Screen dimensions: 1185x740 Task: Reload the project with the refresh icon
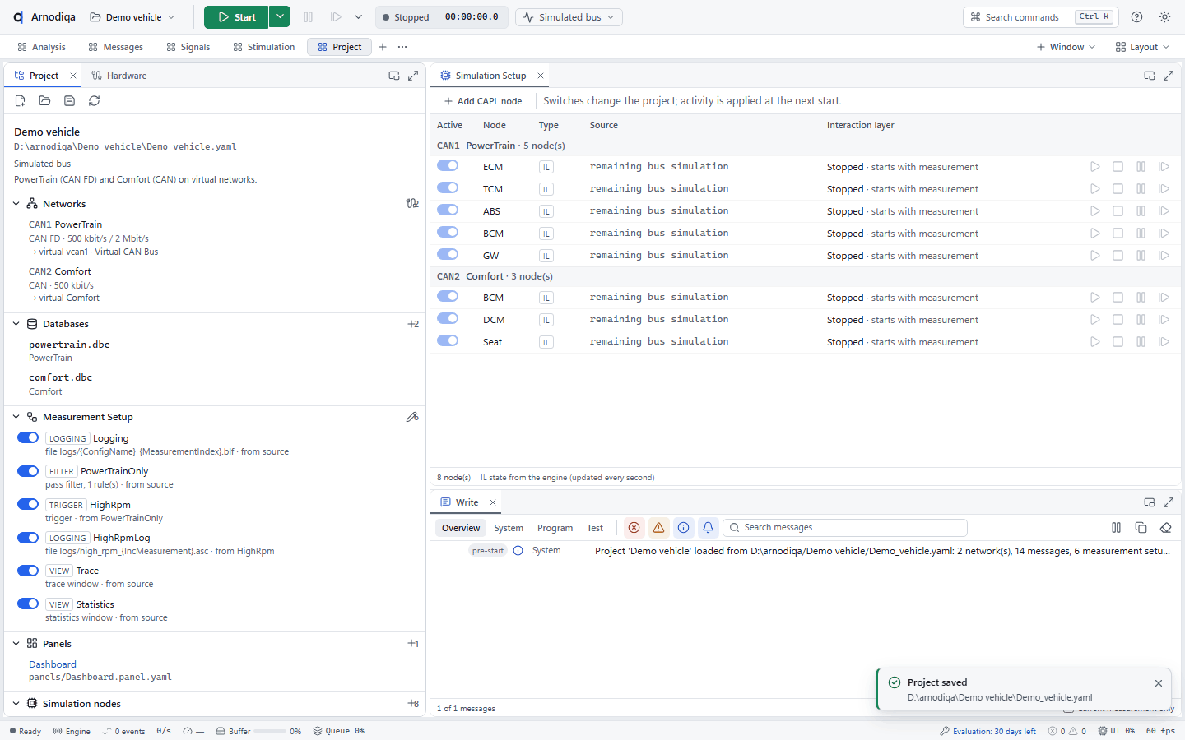(95, 100)
